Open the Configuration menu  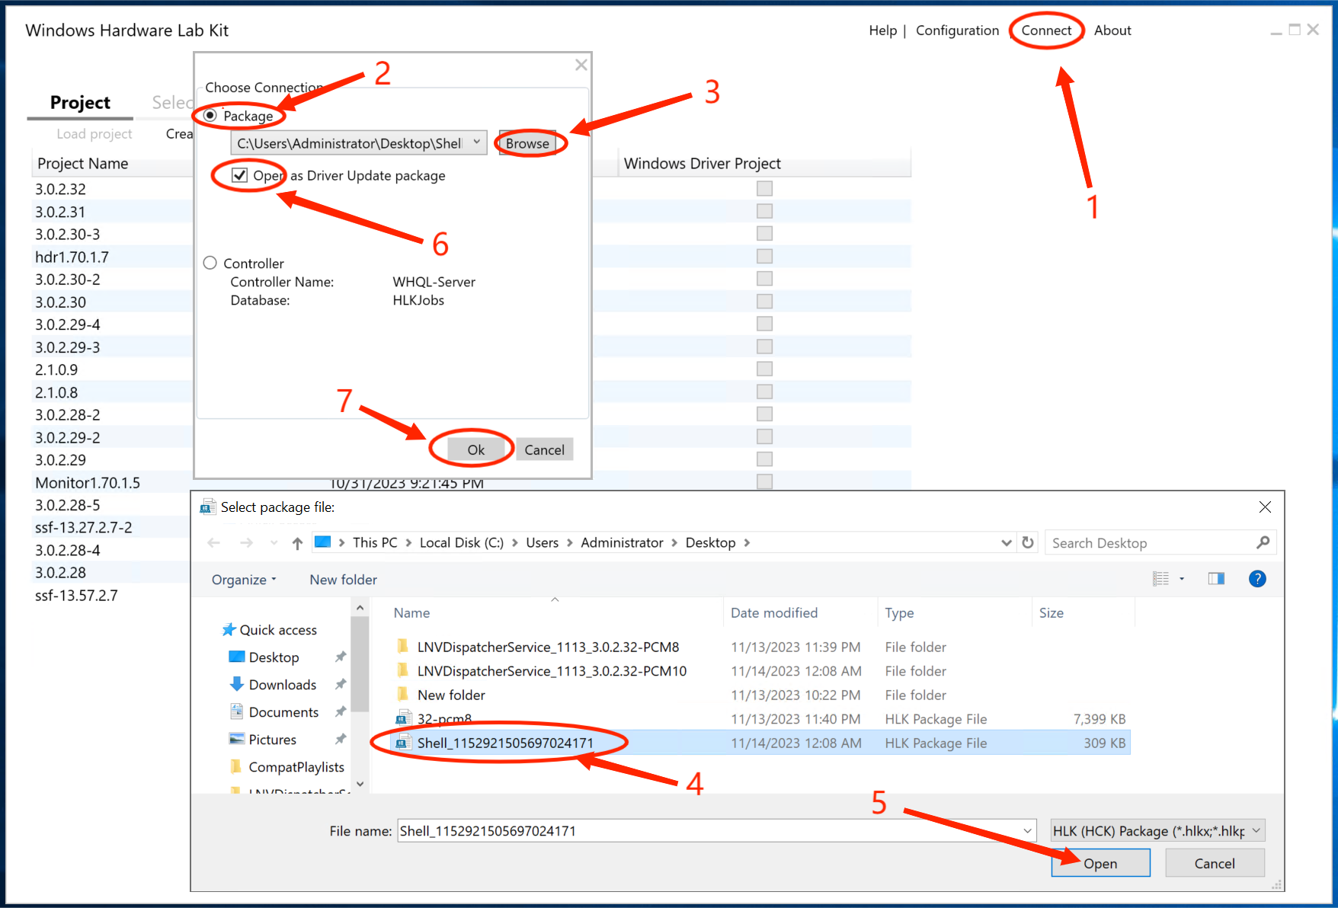957,30
